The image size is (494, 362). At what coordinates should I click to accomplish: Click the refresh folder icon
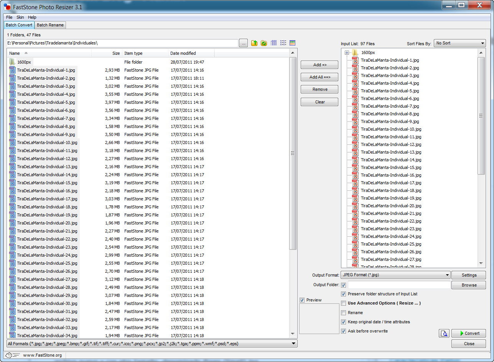pyautogui.click(x=264, y=43)
